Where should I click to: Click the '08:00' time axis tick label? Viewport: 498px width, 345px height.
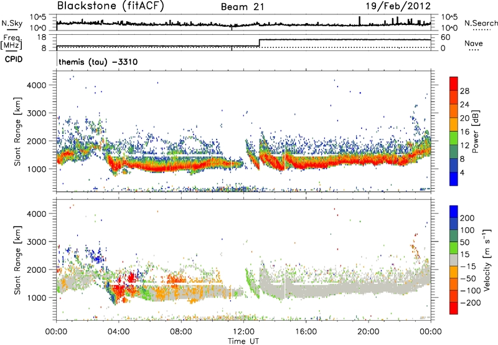click(x=181, y=332)
